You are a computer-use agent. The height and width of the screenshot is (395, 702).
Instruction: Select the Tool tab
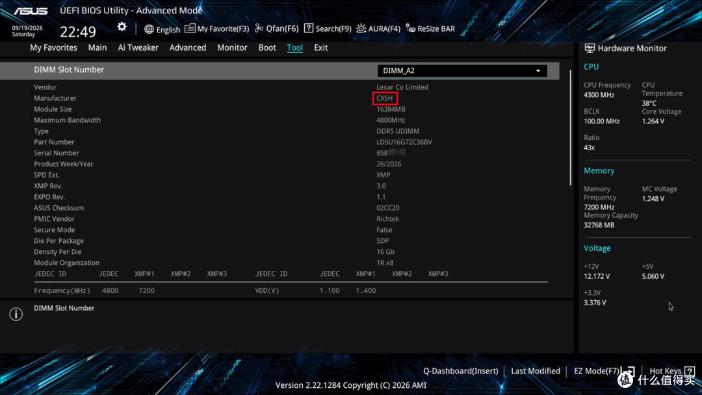(294, 47)
